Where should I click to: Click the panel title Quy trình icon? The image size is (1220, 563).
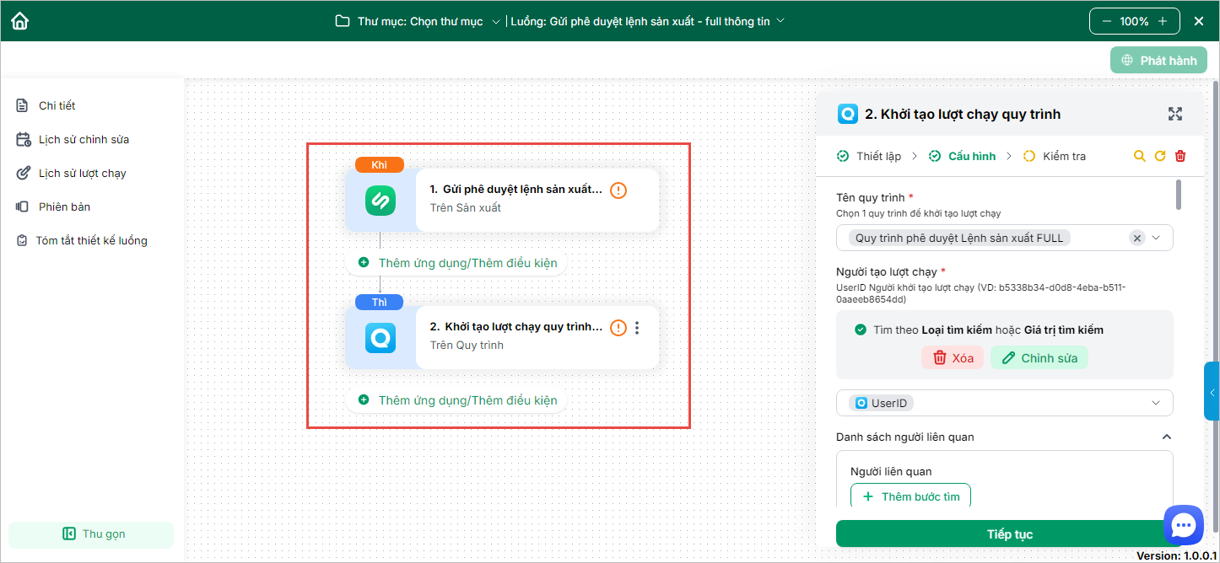[847, 114]
